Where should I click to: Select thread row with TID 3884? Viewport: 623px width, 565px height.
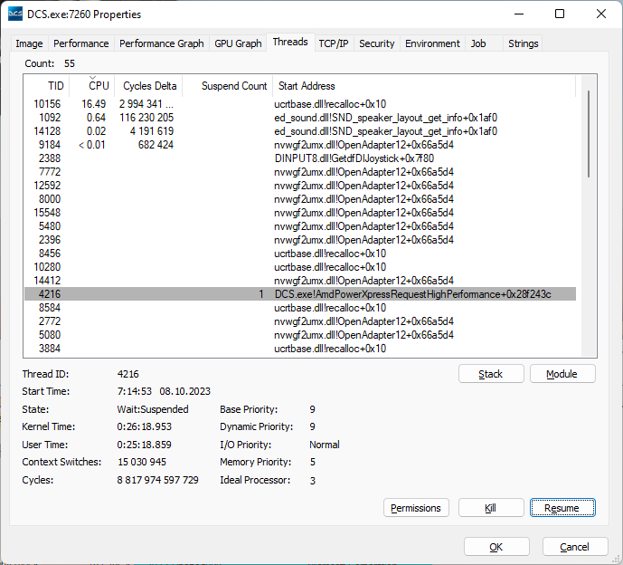tap(300, 349)
